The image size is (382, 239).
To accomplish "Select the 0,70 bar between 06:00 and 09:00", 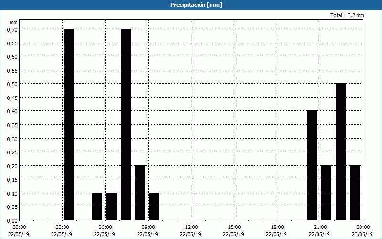I will [126, 125].
